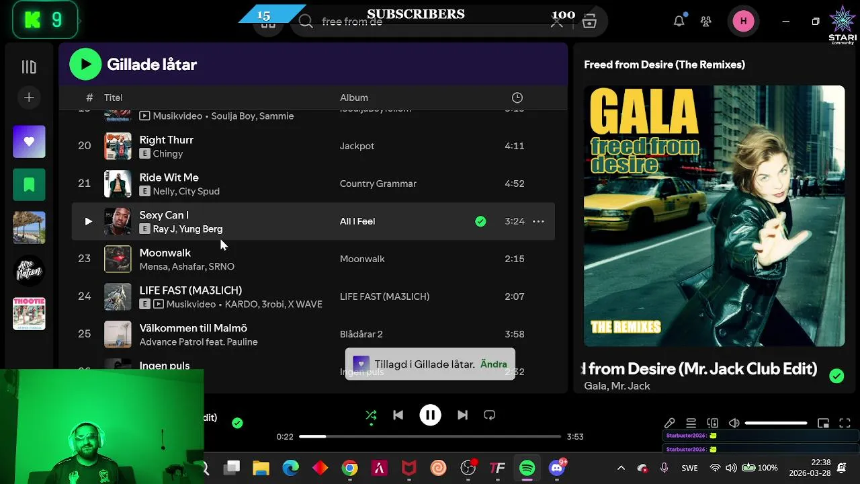Toggle saved checkmark on Sexy Can I
Screen dimensions: 860x484
(480, 221)
